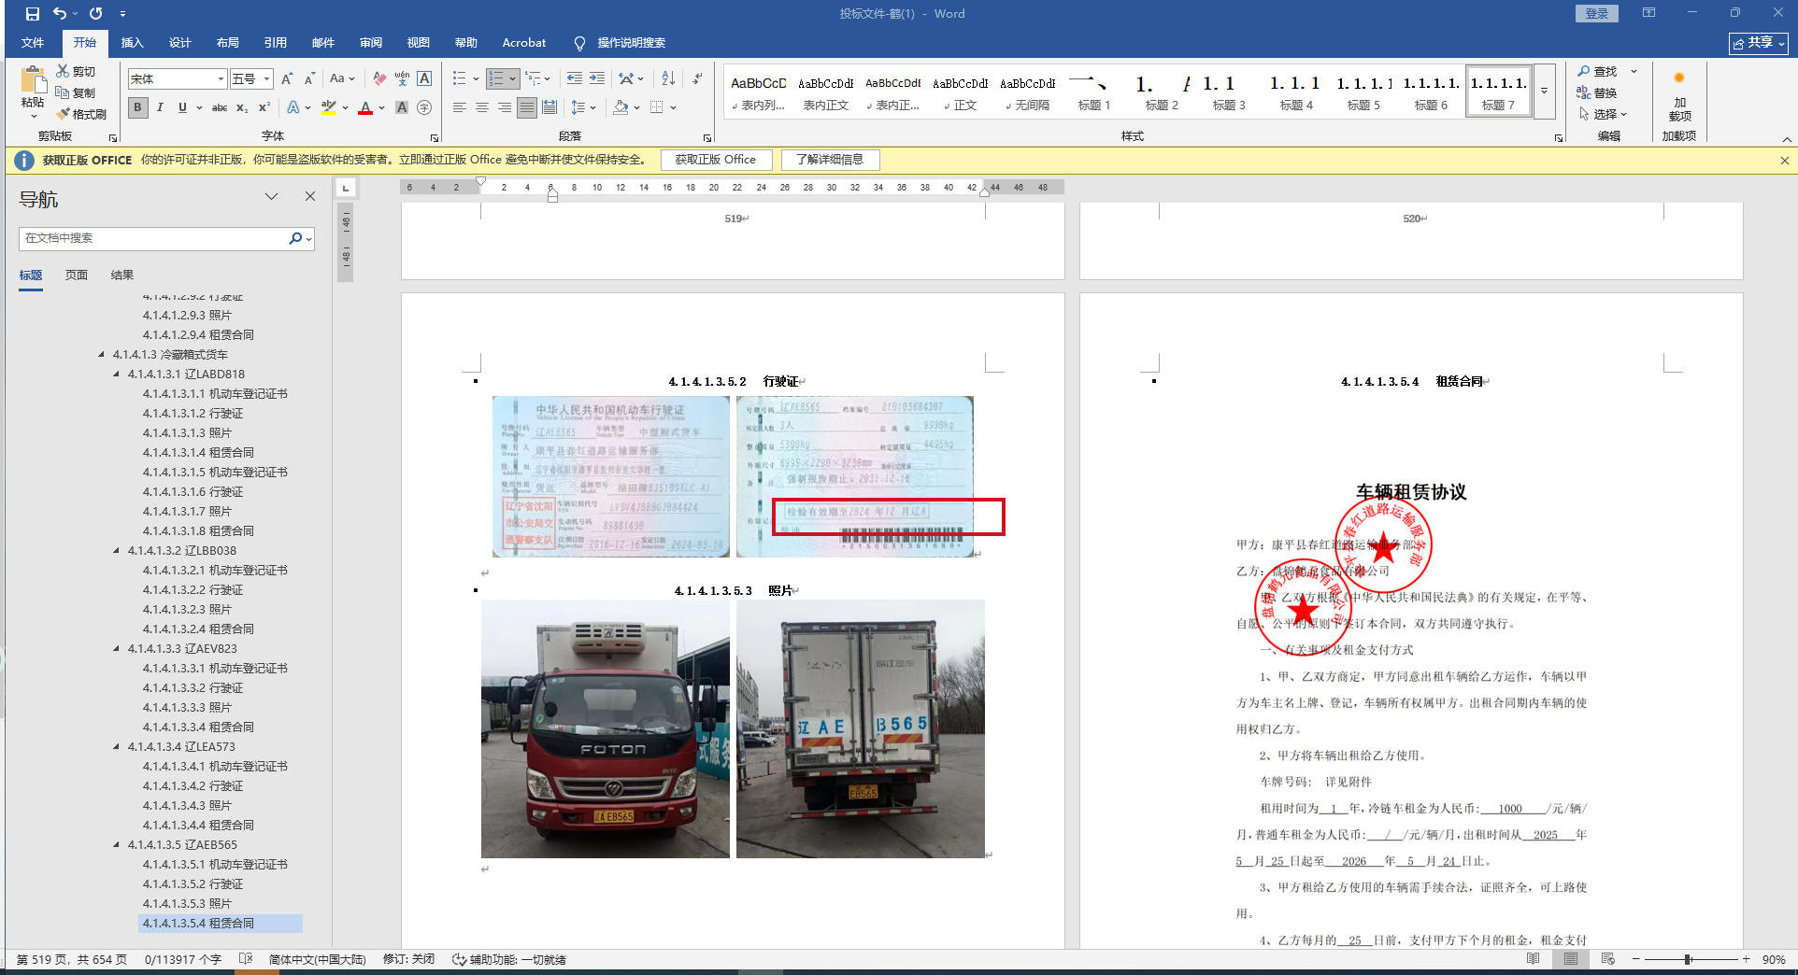
Task: Toggle subscript formatting
Action: click(242, 107)
